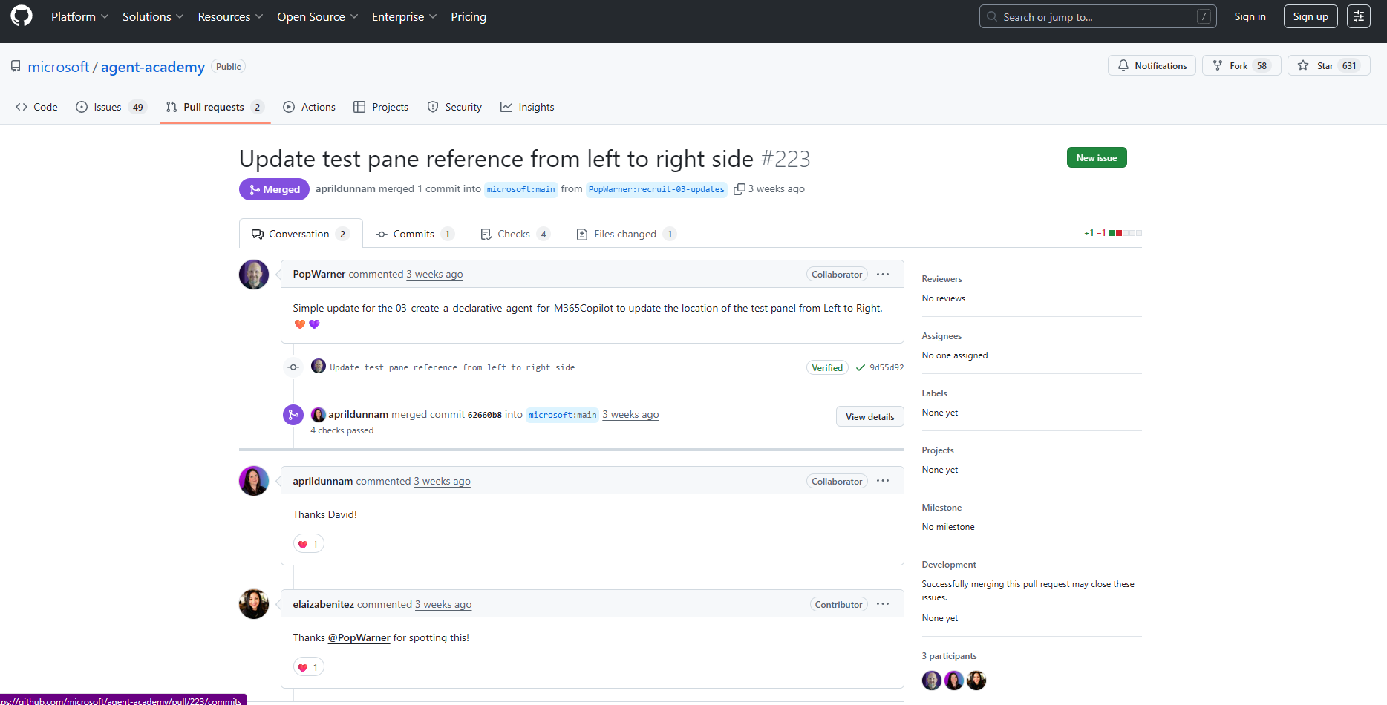Click the Contributor badge on elaizabenitez's comment

click(x=838, y=604)
